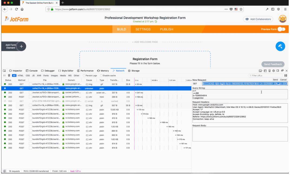Open the Firefox hamburger menu

click(x=286, y=9)
